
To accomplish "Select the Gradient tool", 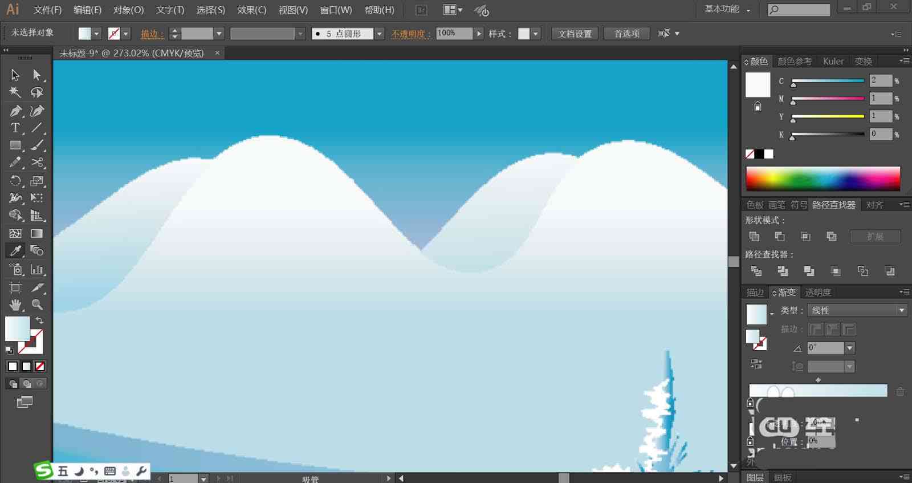I will pyautogui.click(x=37, y=233).
